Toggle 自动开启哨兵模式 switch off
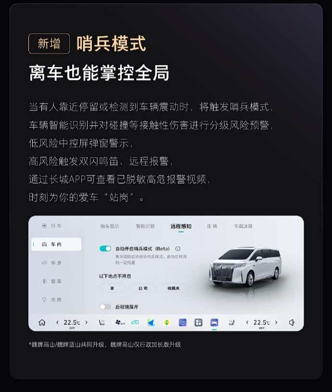This screenshot has width=332, height=392. 105,248
